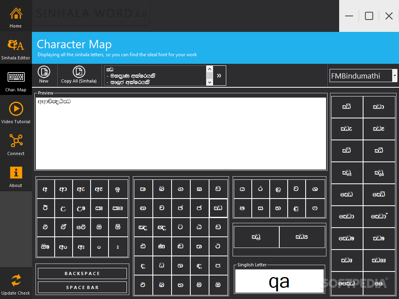Select the Char. Map sidebar item
399x299 pixels.
pos(16,80)
